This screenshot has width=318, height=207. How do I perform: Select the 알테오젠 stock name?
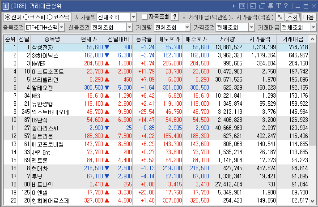[x=42, y=88]
